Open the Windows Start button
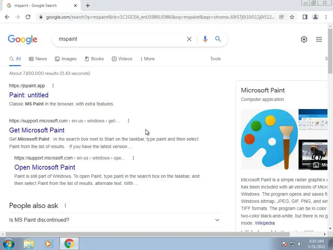 tap(8, 243)
